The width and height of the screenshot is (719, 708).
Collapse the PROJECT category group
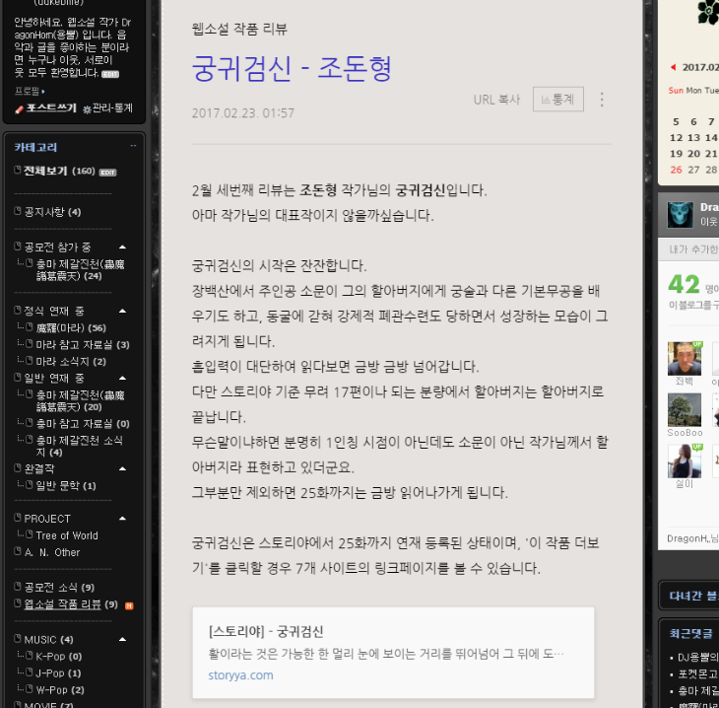point(122,519)
